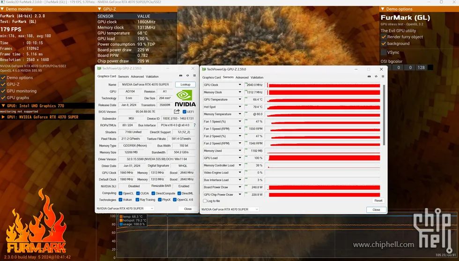Open hamburger menu in Sensors GPU-Z window
The width and height of the screenshot is (459, 261).
coord(383,76)
